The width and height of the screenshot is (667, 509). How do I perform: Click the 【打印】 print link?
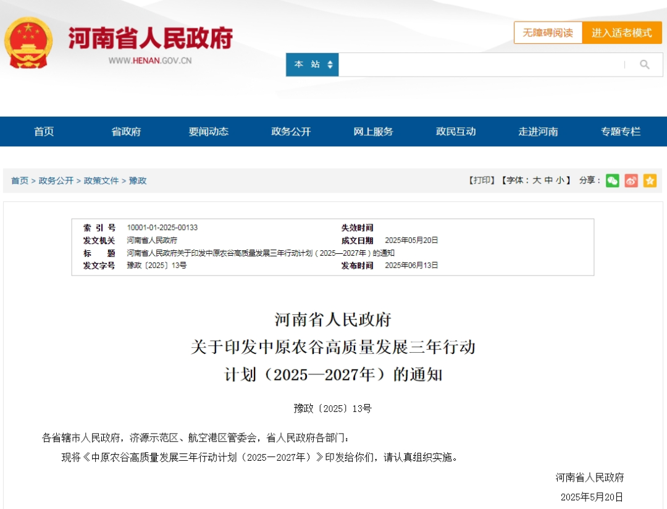click(x=482, y=180)
